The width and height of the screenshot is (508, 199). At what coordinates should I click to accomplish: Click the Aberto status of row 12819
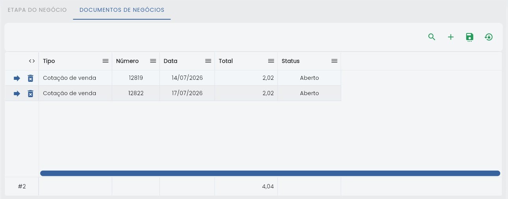(309, 78)
